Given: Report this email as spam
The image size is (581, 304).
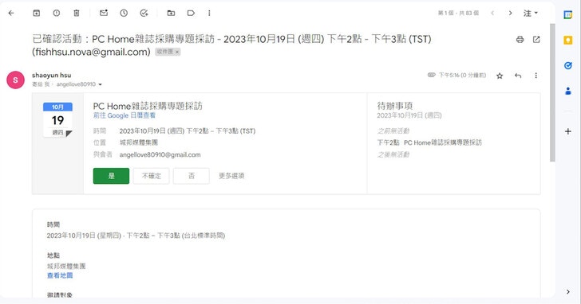Looking at the screenshot, I should pos(57,13).
